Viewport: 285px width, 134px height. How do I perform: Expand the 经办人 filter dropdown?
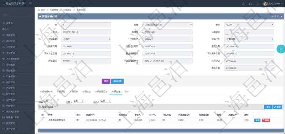click(105, 101)
